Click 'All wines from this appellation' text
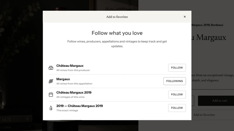Screen dimensions: 234x131 pos(74,84)
